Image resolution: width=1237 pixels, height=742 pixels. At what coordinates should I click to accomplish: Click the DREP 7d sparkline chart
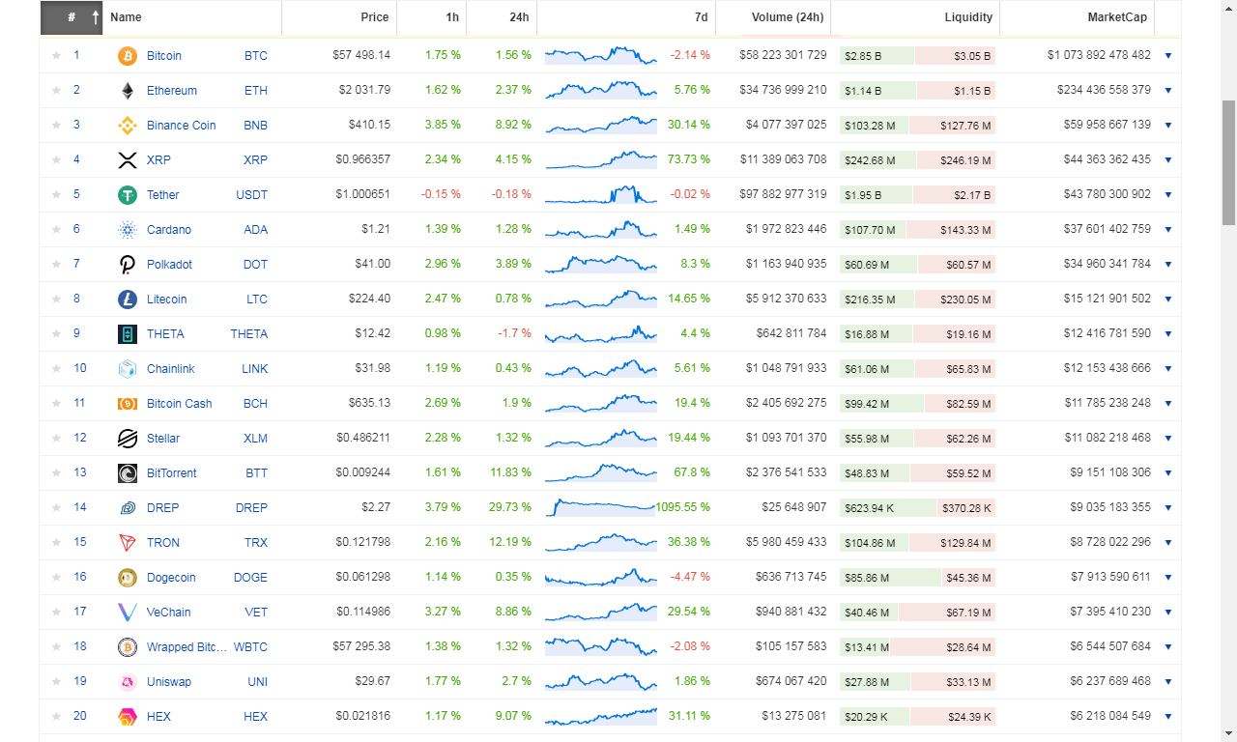click(x=600, y=507)
